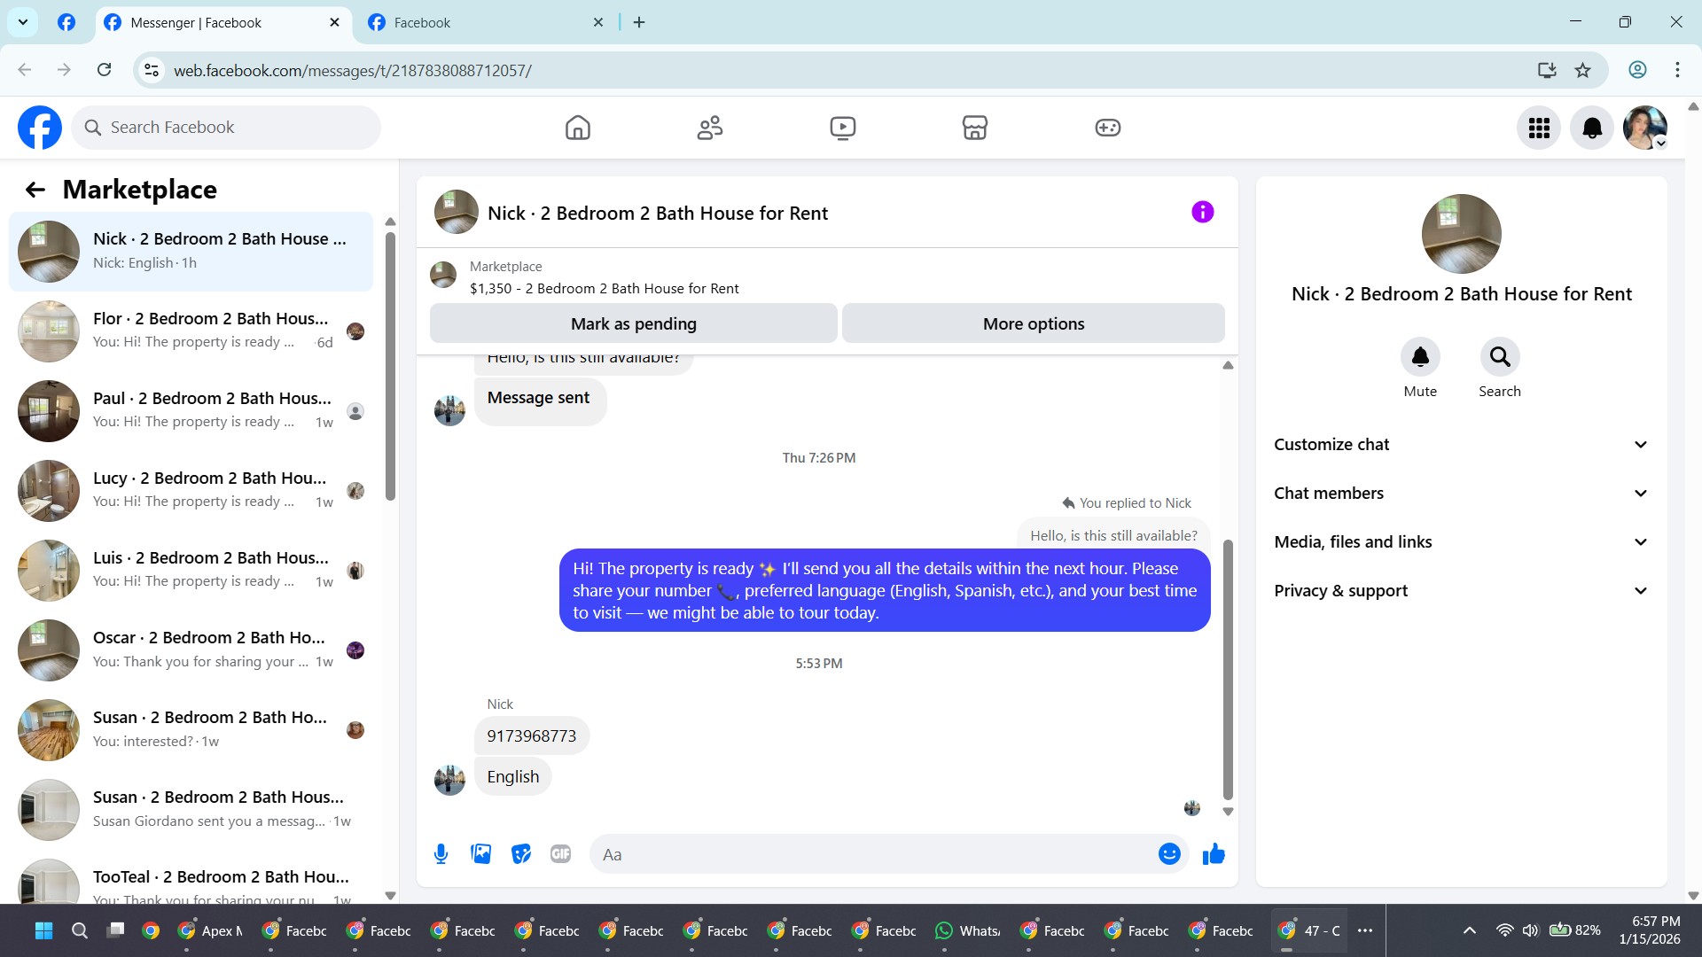Click the More options button
This screenshot has height=957, width=1702.
pyautogui.click(x=1033, y=324)
